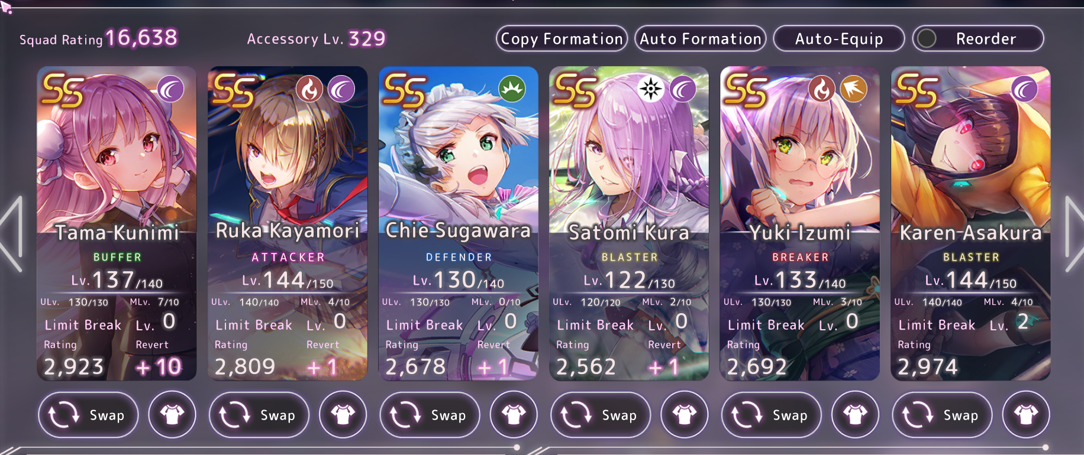Go to next squad with right arrow
1084x455 pixels.
click(1074, 234)
